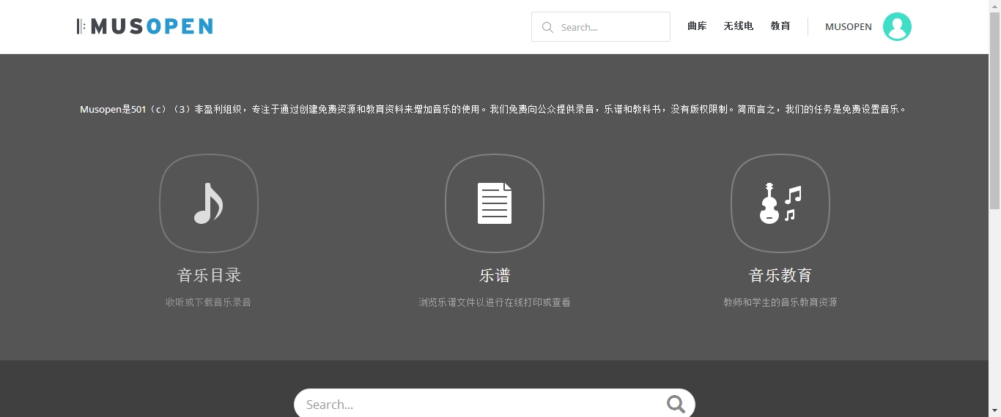Screen dimensions: 1001x417
Task: Click the sheet music document icon
Action: pos(495,203)
